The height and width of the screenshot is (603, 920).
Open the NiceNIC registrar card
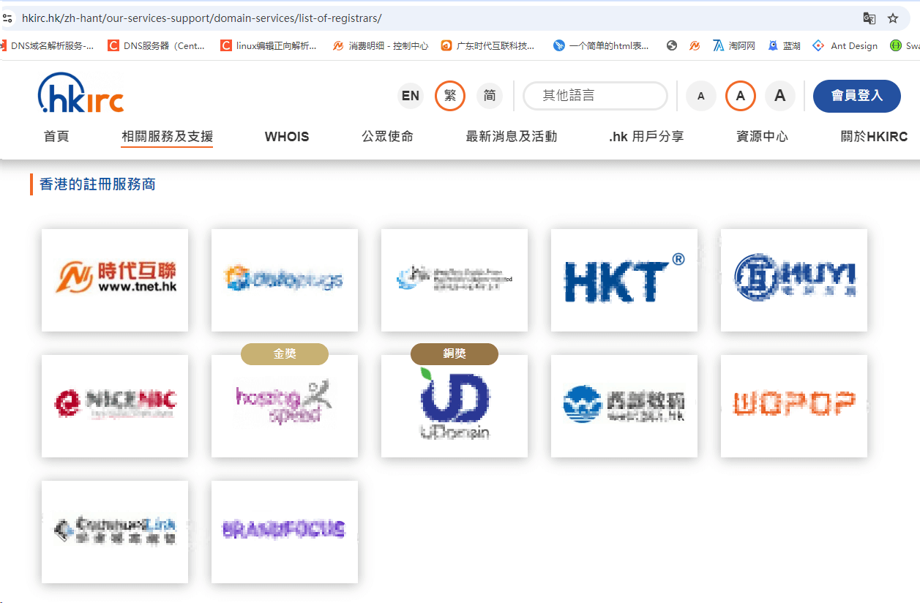[x=115, y=406]
